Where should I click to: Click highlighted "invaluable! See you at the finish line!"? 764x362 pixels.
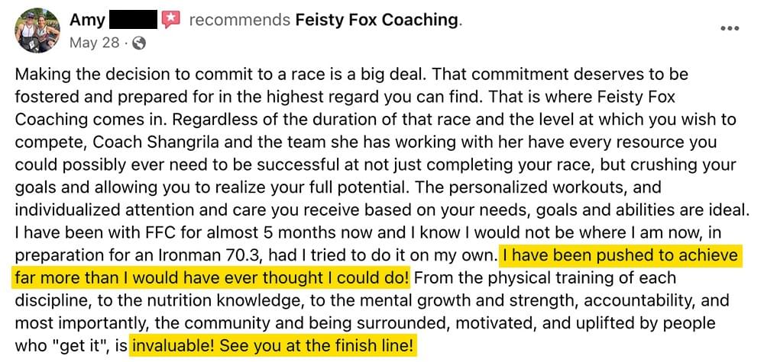[273, 347]
